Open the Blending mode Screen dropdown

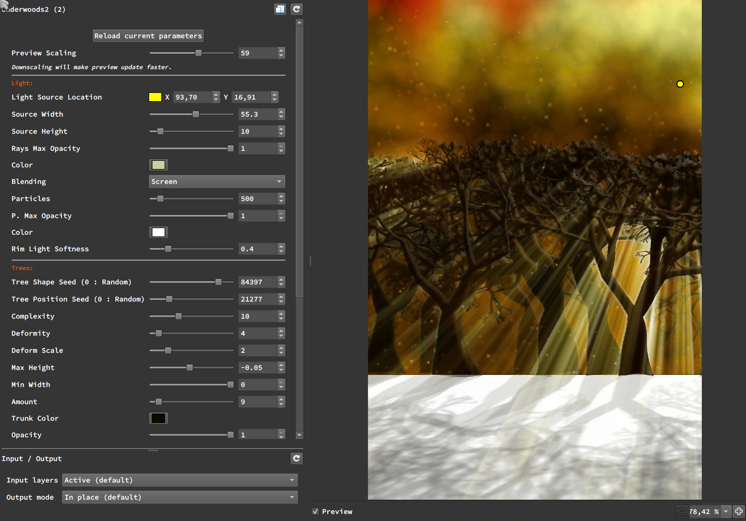pyautogui.click(x=217, y=182)
